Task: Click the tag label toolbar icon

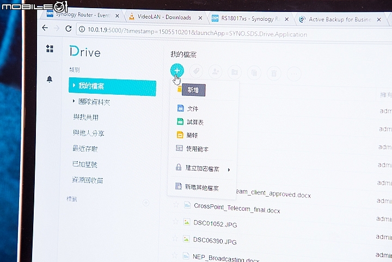Action: [196, 71]
